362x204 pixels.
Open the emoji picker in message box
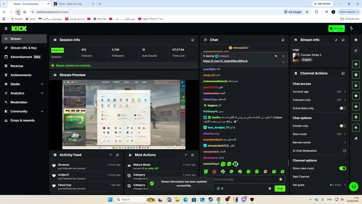click(x=281, y=179)
